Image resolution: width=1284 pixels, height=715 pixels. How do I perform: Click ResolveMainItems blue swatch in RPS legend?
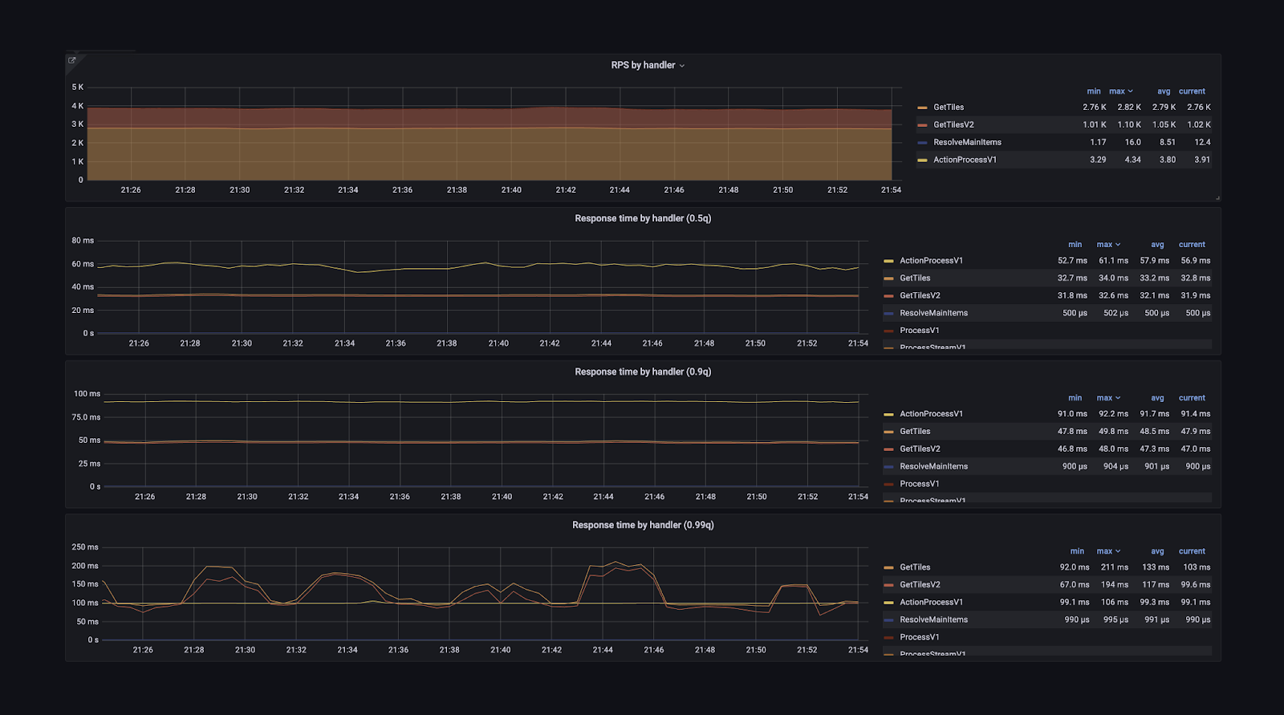click(x=922, y=143)
